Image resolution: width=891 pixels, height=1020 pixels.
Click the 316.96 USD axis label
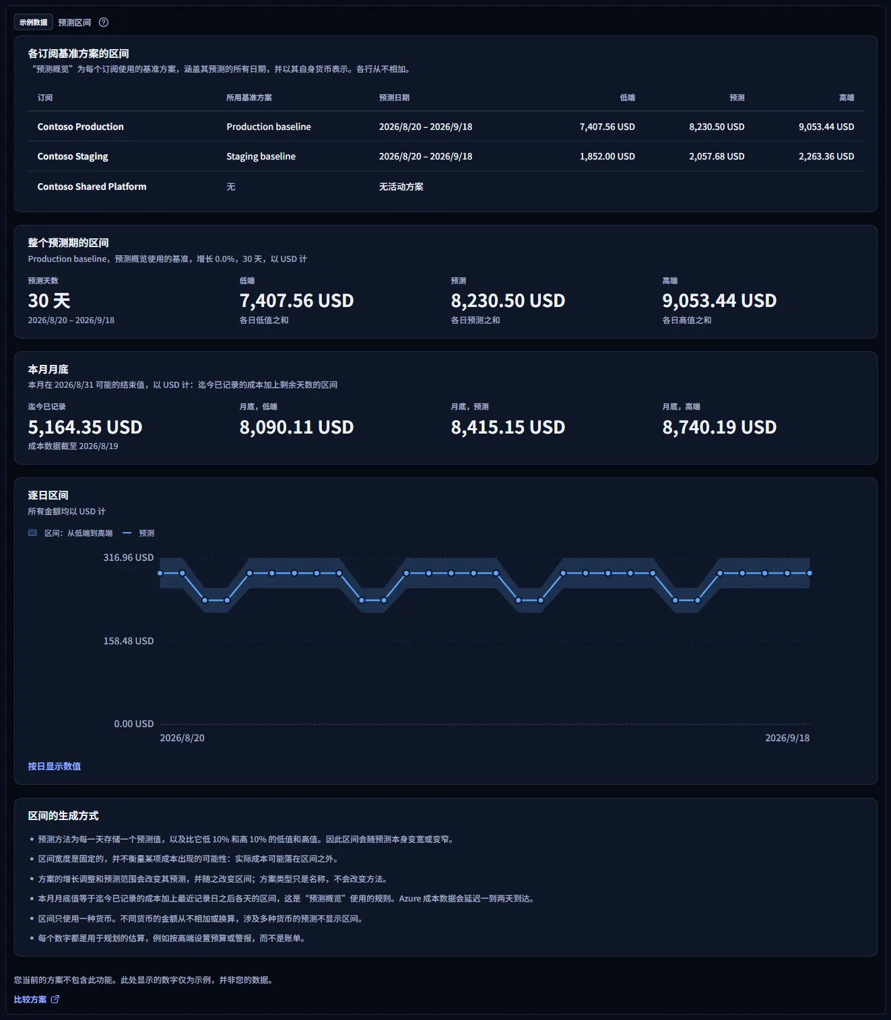point(128,557)
